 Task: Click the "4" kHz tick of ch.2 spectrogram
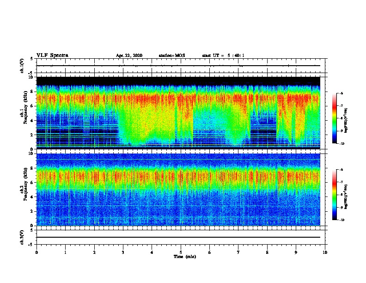pos(32,197)
